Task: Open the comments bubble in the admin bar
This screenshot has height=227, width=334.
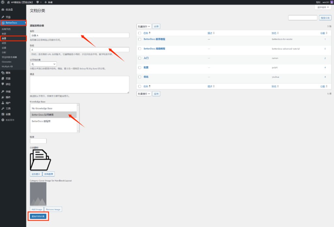Action: [x=38, y=2]
